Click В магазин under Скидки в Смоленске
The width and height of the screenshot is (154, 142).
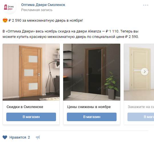click(x=31, y=117)
